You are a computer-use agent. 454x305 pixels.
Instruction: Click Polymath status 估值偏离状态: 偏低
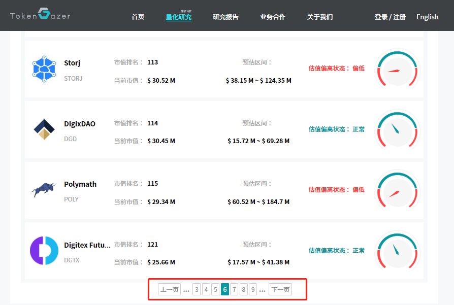point(337,189)
